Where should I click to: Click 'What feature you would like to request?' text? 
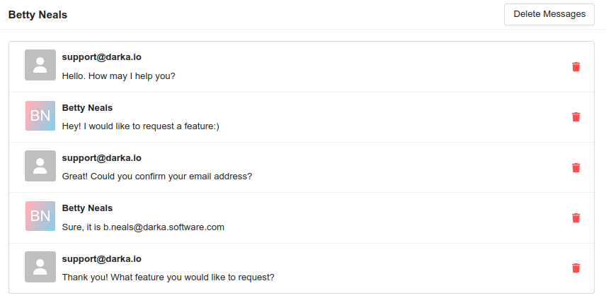pyautogui.click(x=168, y=277)
